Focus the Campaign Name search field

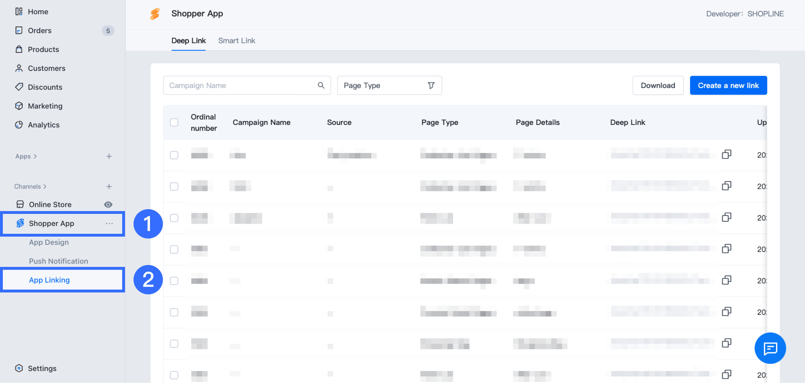tap(240, 85)
